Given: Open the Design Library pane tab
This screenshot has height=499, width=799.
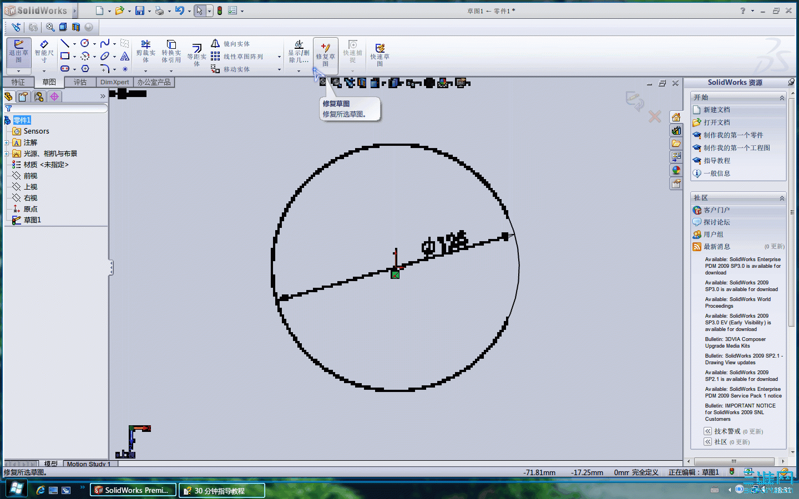Looking at the screenshot, I should click(676, 130).
